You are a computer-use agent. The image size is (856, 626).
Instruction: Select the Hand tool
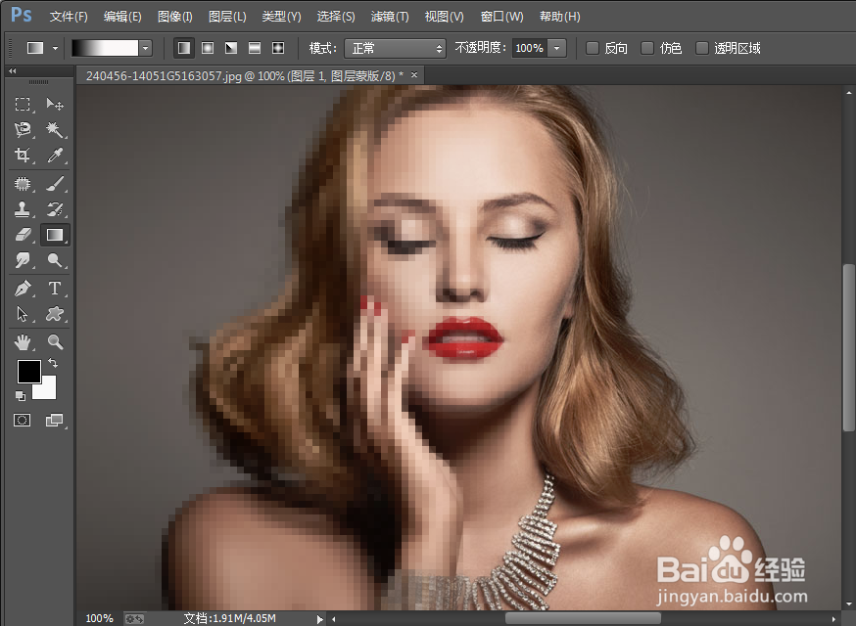point(23,342)
